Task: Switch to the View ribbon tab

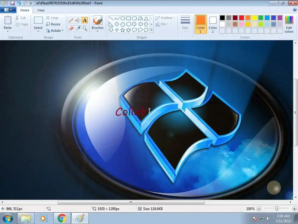Action: tap(41, 10)
